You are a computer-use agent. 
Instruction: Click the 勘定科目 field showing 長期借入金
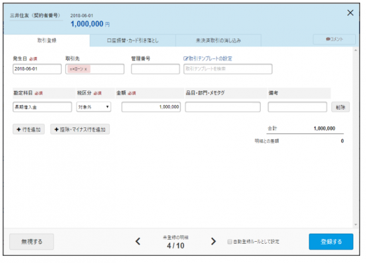pyautogui.click(x=42, y=107)
